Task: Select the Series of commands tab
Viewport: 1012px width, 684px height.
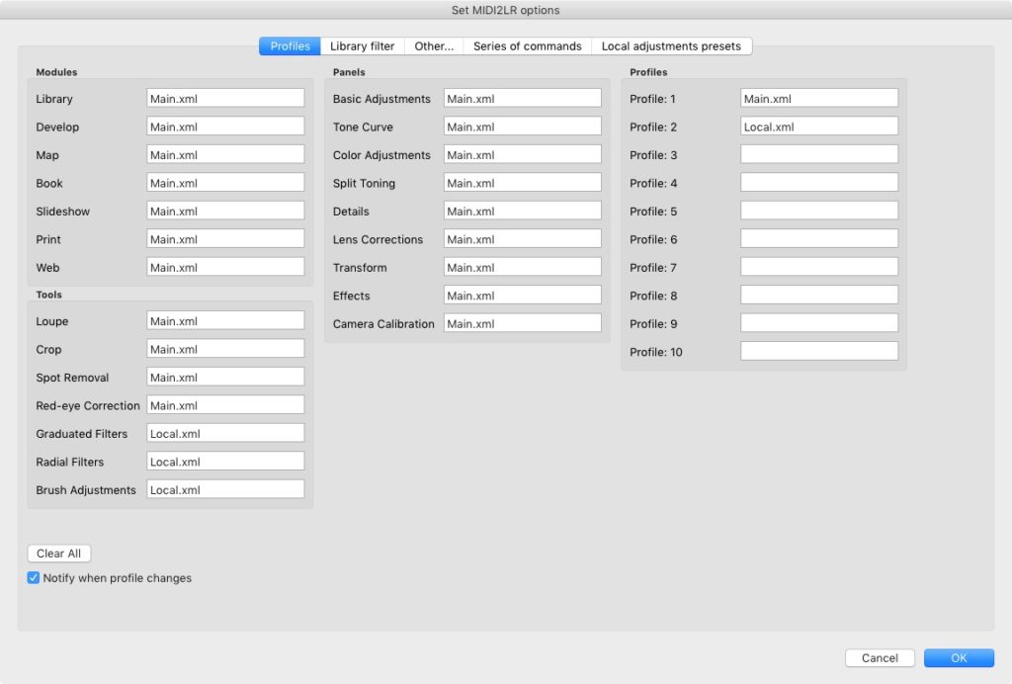Action: pos(527,46)
